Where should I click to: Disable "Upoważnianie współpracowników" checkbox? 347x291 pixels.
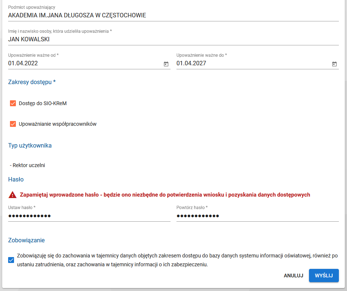[x=13, y=124]
